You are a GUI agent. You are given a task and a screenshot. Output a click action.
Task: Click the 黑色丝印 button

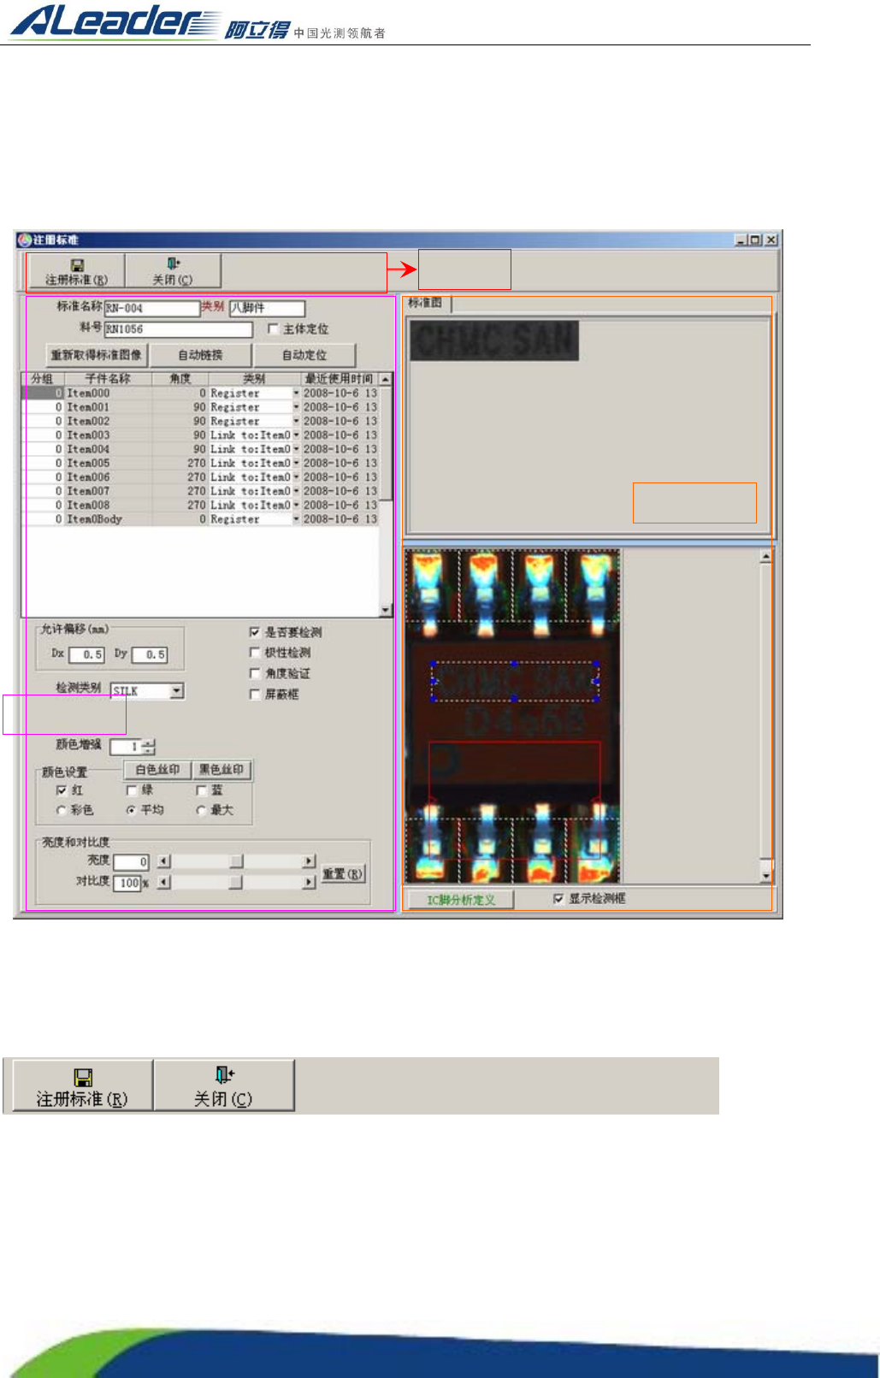[x=221, y=770]
